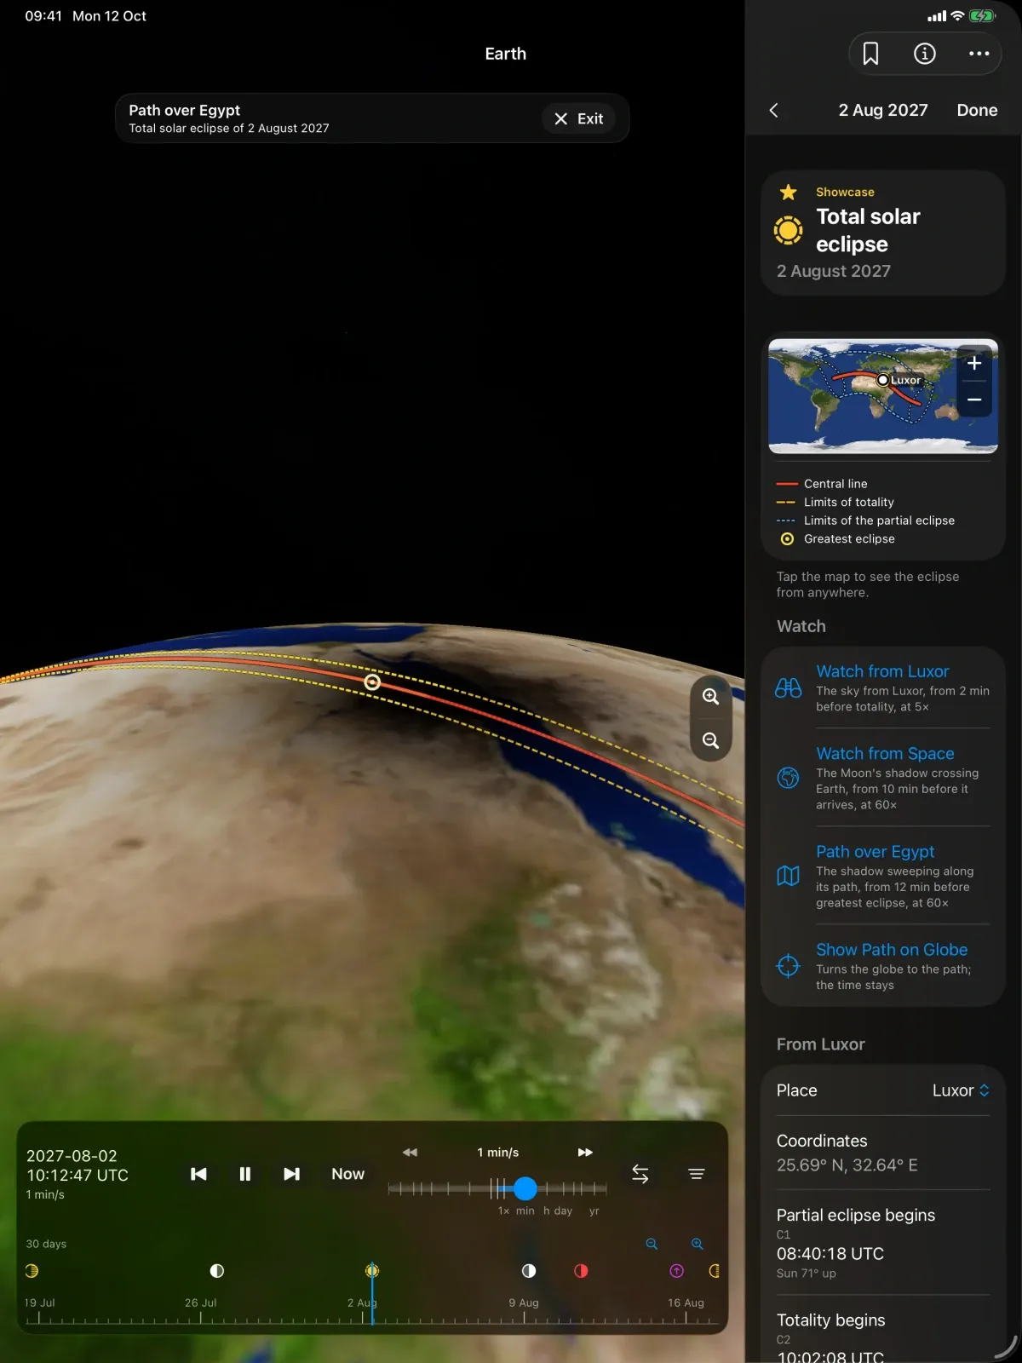Tap the 30 days timeline range label
Image resolution: width=1022 pixels, height=1363 pixels.
coord(46,1244)
